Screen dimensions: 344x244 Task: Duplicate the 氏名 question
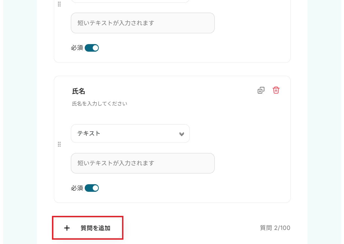[x=261, y=90]
